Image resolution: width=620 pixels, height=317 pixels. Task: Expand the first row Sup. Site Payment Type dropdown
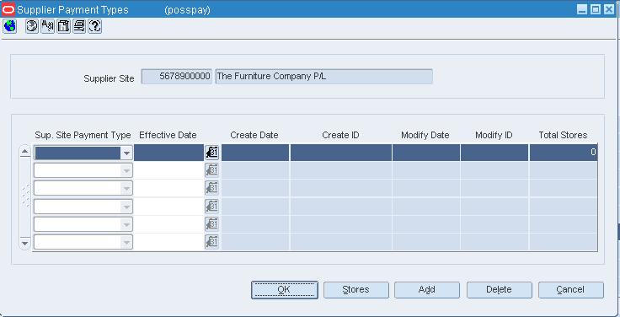pos(126,153)
